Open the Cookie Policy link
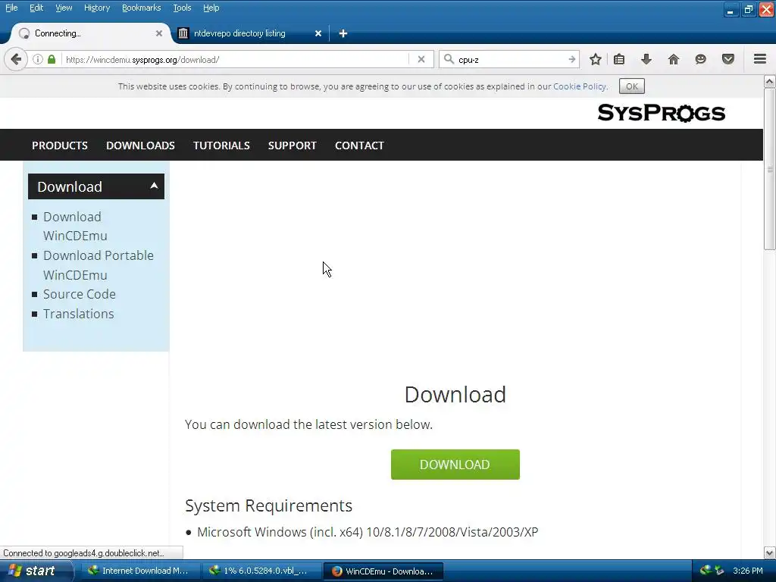The width and height of the screenshot is (776, 582). coord(580,86)
